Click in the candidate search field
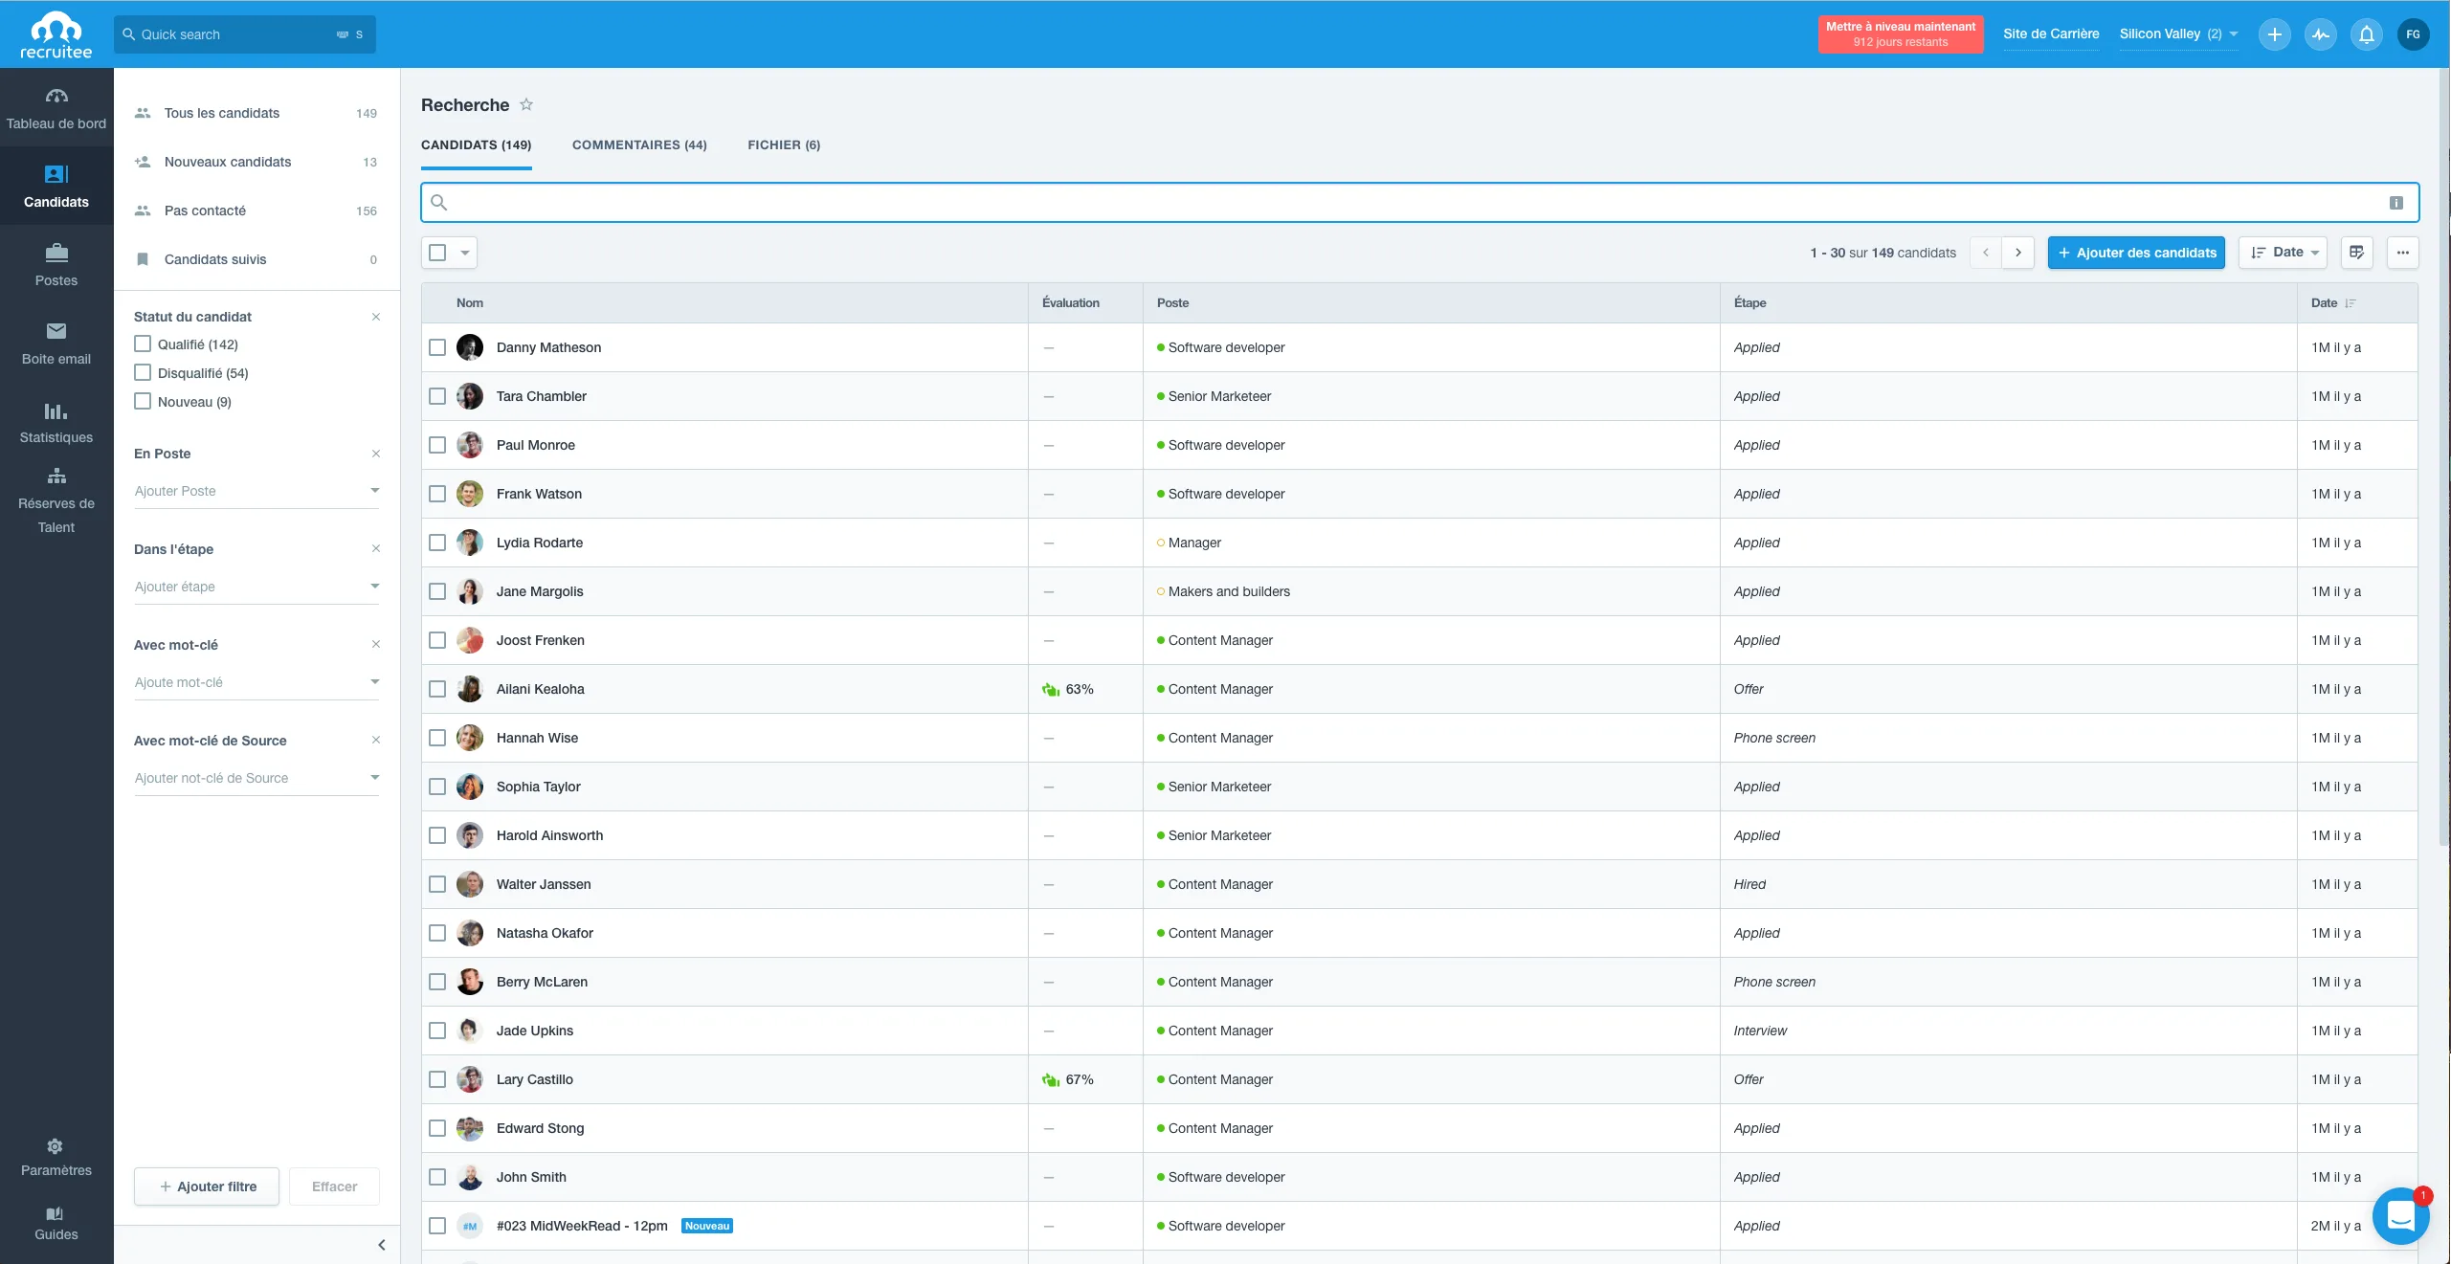This screenshot has width=2451, height=1264. point(1420,203)
